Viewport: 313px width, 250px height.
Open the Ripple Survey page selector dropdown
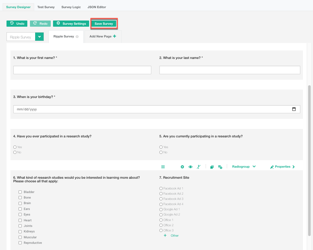coord(39,37)
